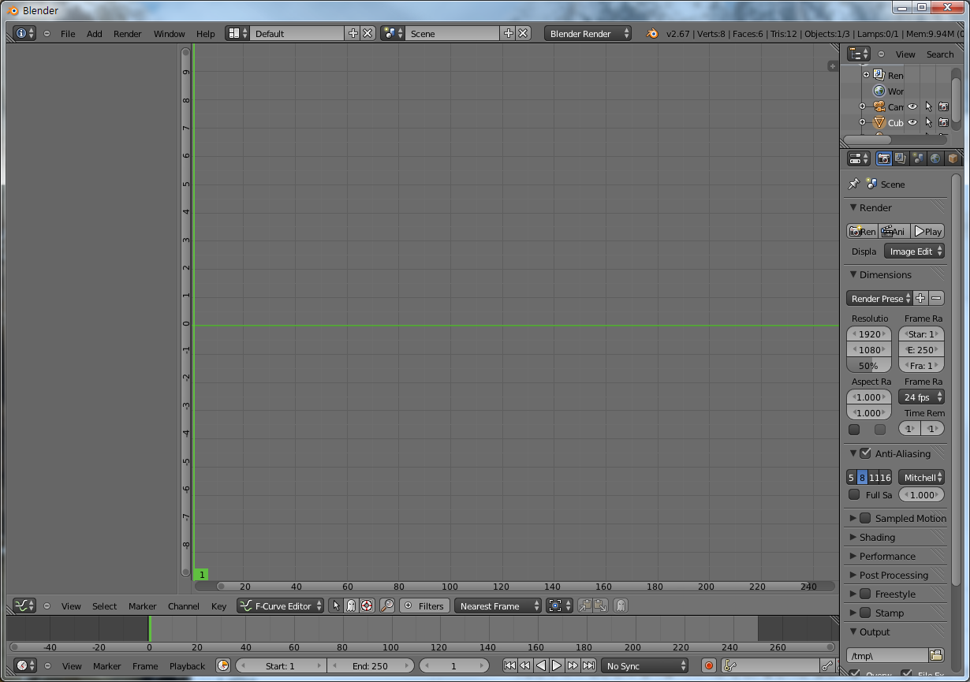Play animation in reverse
The height and width of the screenshot is (682, 970).
point(541,665)
